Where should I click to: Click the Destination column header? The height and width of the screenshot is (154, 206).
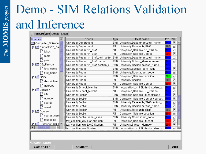point(142,39)
